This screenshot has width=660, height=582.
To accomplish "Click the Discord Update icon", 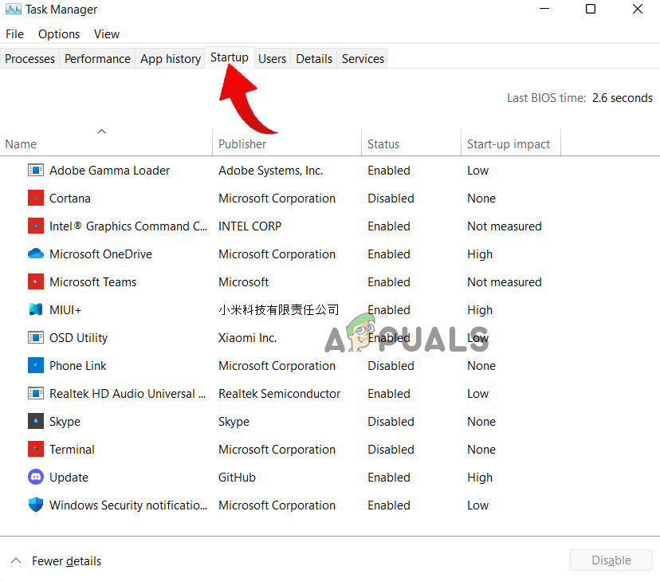I will tap(36, 477).
